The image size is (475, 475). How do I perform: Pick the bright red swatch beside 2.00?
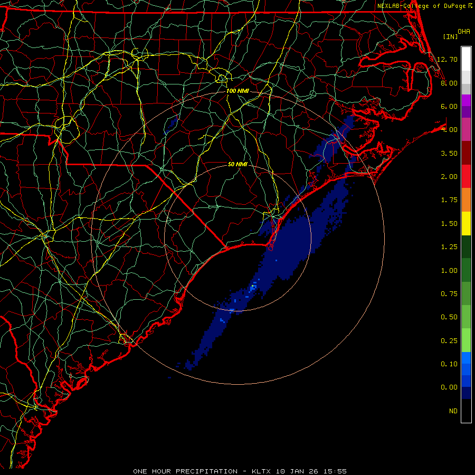(466, 176)
